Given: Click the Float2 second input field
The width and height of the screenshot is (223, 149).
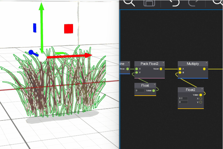Looking at the screenshot, I should click(x=183, y=102).
